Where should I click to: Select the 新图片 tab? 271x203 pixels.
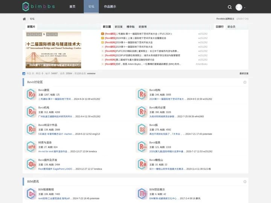pyautogui.click(x=31, y=27)
